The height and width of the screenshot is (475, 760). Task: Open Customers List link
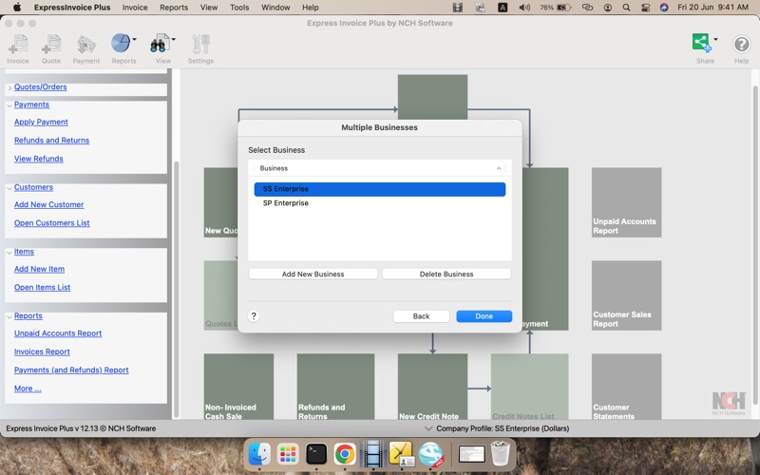(x=52, y=223)
